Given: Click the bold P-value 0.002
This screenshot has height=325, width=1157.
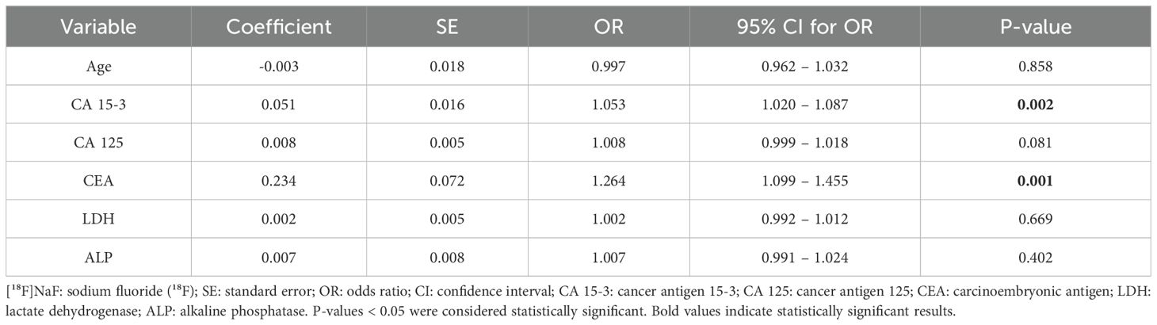Looking at the screenshot, I should [x=1036, y=105].
